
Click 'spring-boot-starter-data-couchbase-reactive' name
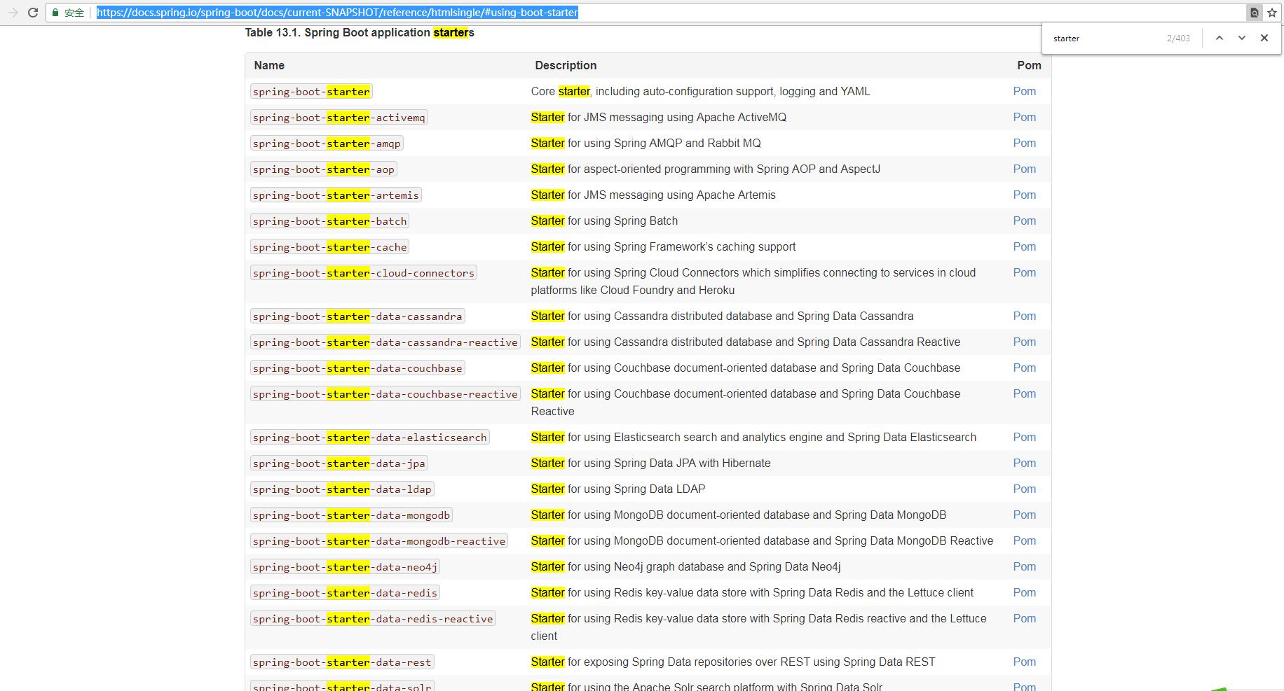(x=385, y=394)
